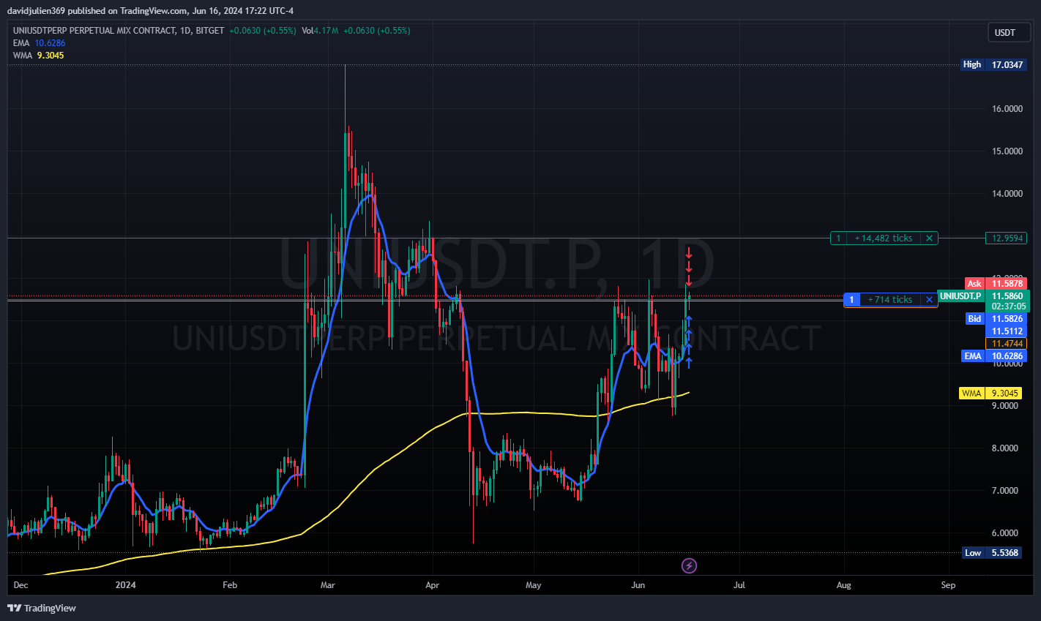Screen dimensions: 1041x621
Task: Click the TradingView logo at bottom left
Action: click(x=42, y=608)
